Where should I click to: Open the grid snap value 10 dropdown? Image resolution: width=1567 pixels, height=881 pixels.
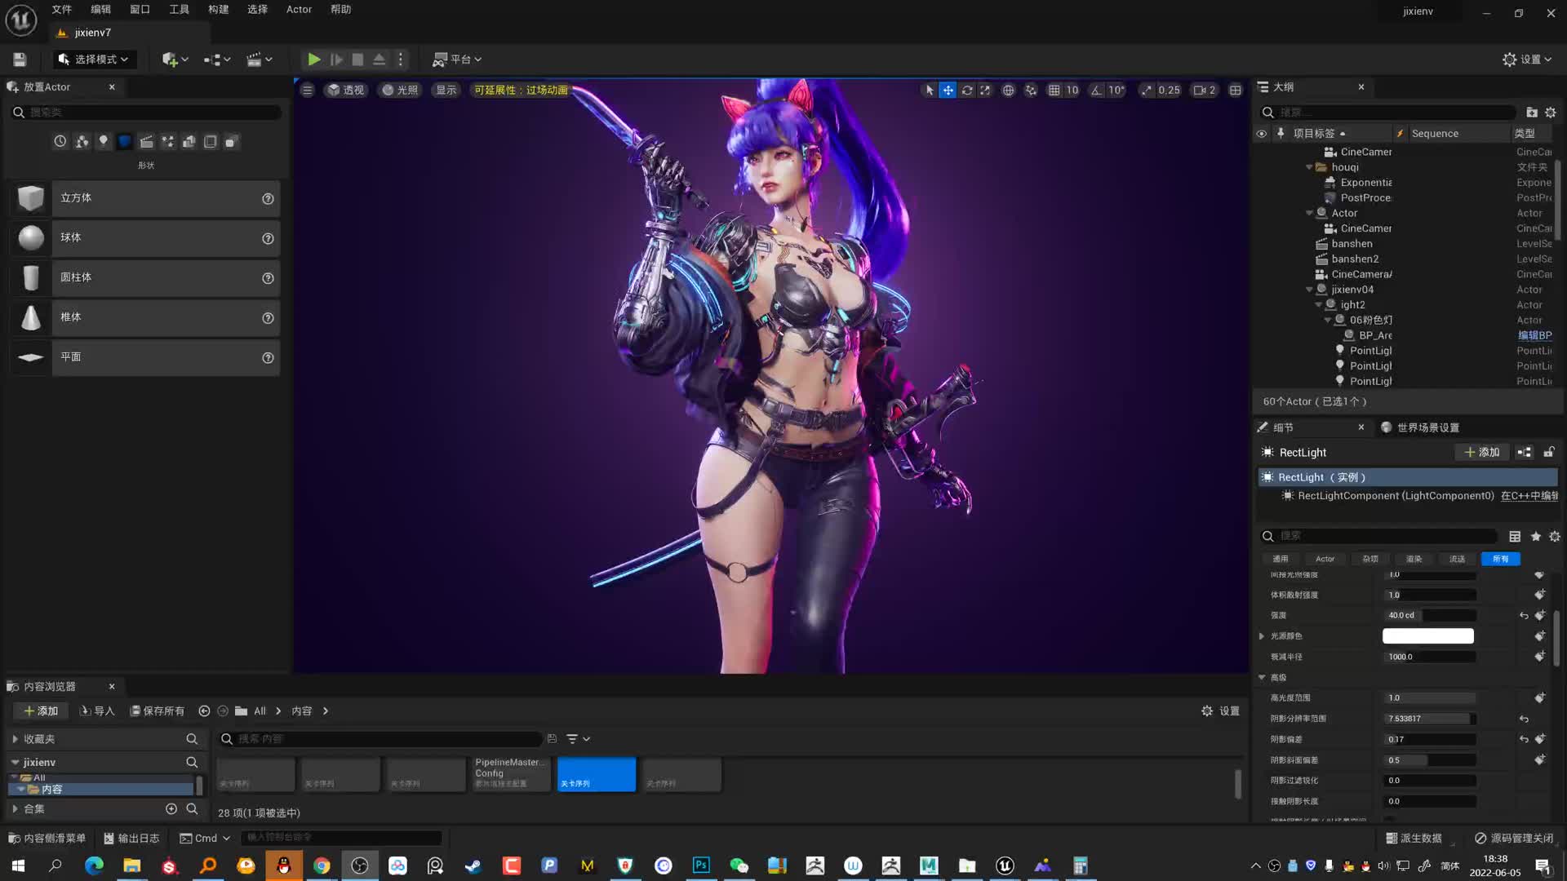[1072, 91]
